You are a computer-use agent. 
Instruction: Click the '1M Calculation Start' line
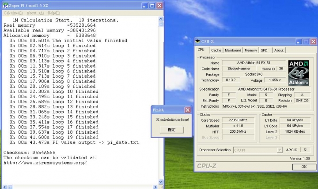[x=65, y=20]
